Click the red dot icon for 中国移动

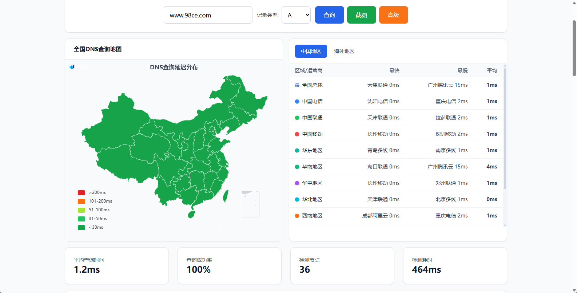tap(297, 134)
